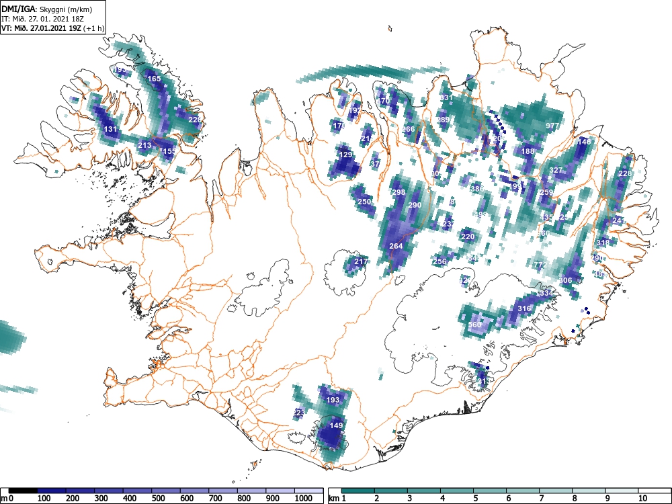The width and height of the screenshot is (672, 504).
Task: Click the visibility value 772
Action: [x=540, y=265]
